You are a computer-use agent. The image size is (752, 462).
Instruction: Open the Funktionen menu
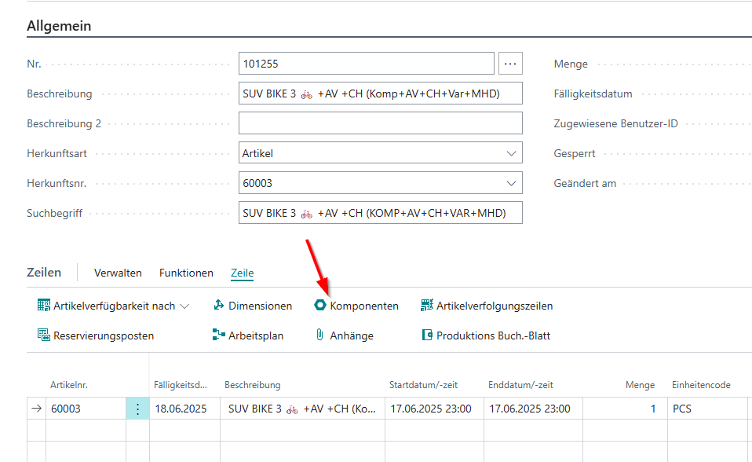point(186,273)
